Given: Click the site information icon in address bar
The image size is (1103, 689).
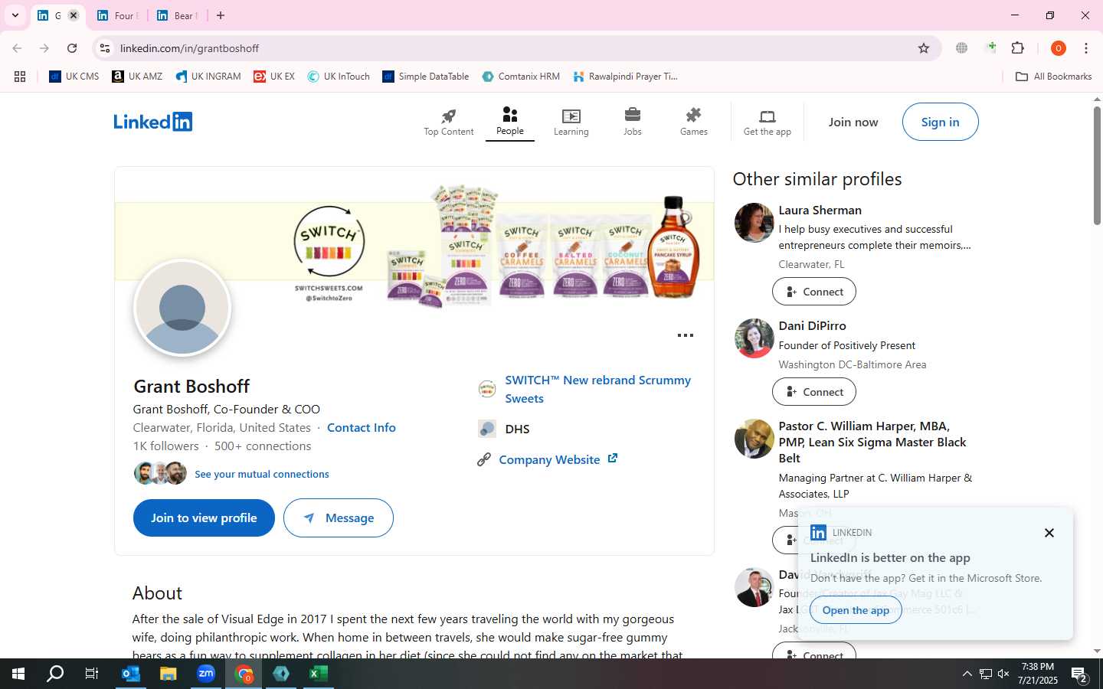Looking at the screenshot, I should (105, 48).
